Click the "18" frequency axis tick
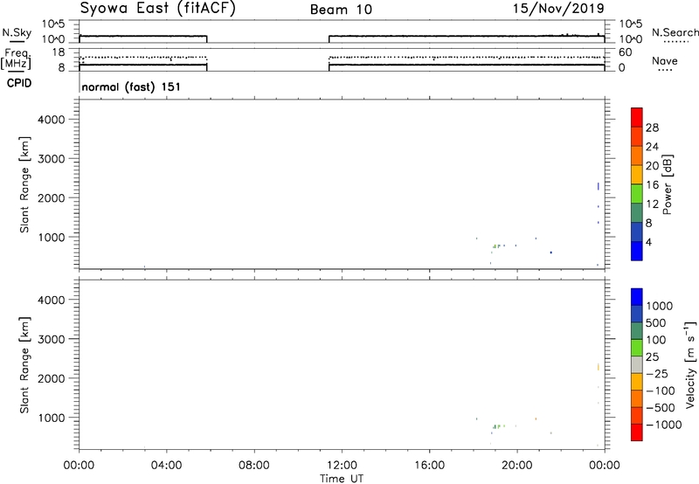Screen dimensions: 699x484 click(x=58, y=52)
